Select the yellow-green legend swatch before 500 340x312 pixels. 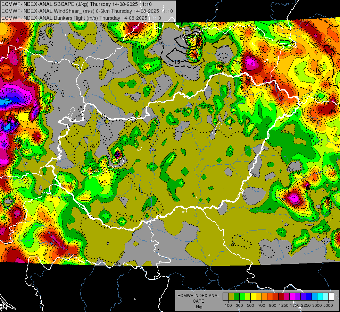(248, 297)
